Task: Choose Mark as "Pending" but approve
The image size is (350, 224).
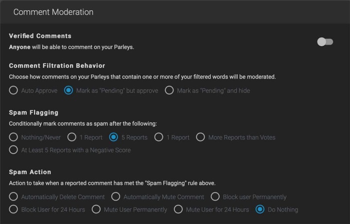Action: pos(69,91)
